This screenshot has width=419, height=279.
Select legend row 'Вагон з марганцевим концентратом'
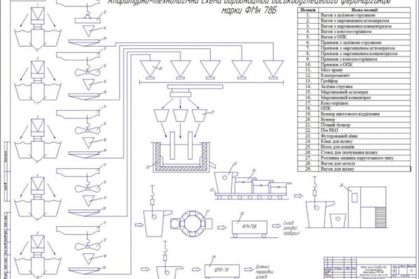[354, 27]
